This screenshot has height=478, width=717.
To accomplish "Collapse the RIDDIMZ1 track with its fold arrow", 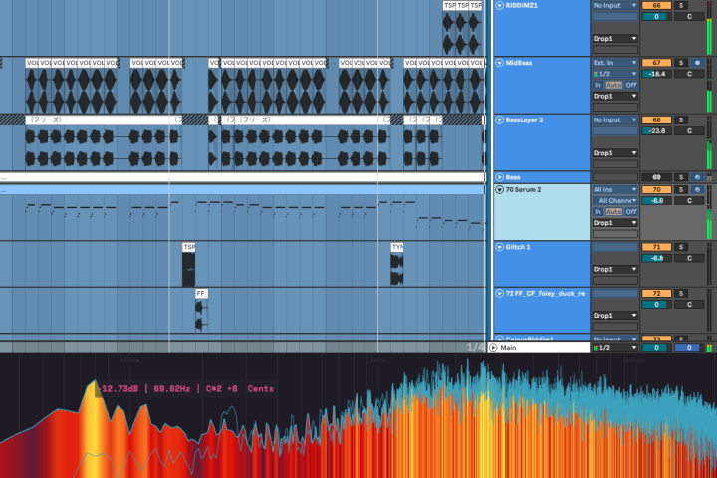I will 499,6.
